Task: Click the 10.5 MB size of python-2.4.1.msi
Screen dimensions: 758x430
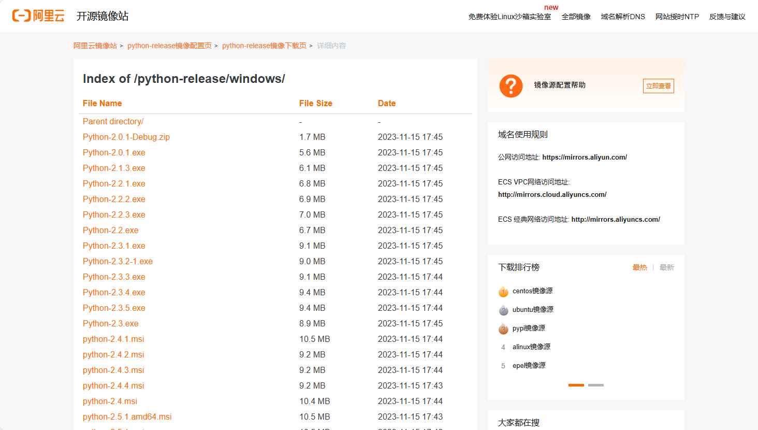Action: pos(315,339)
